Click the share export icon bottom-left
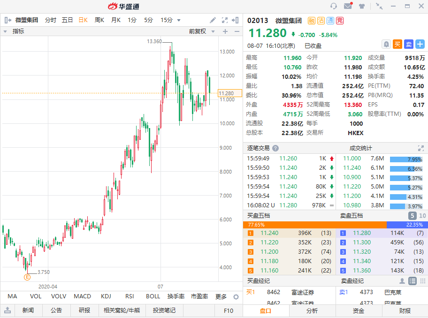Screen dimensions: 428x318 (8, 310)
